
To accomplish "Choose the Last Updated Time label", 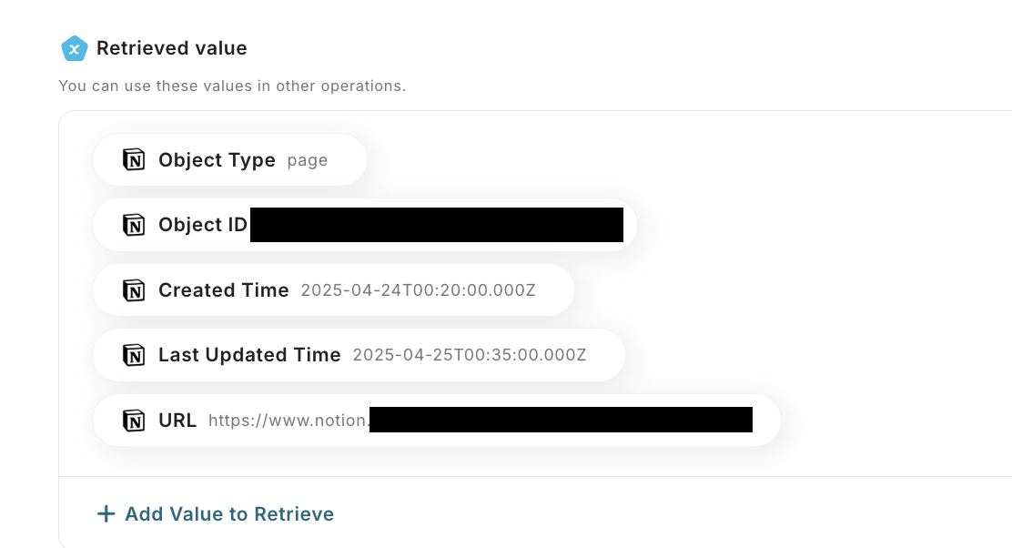I will coord(249,355).
